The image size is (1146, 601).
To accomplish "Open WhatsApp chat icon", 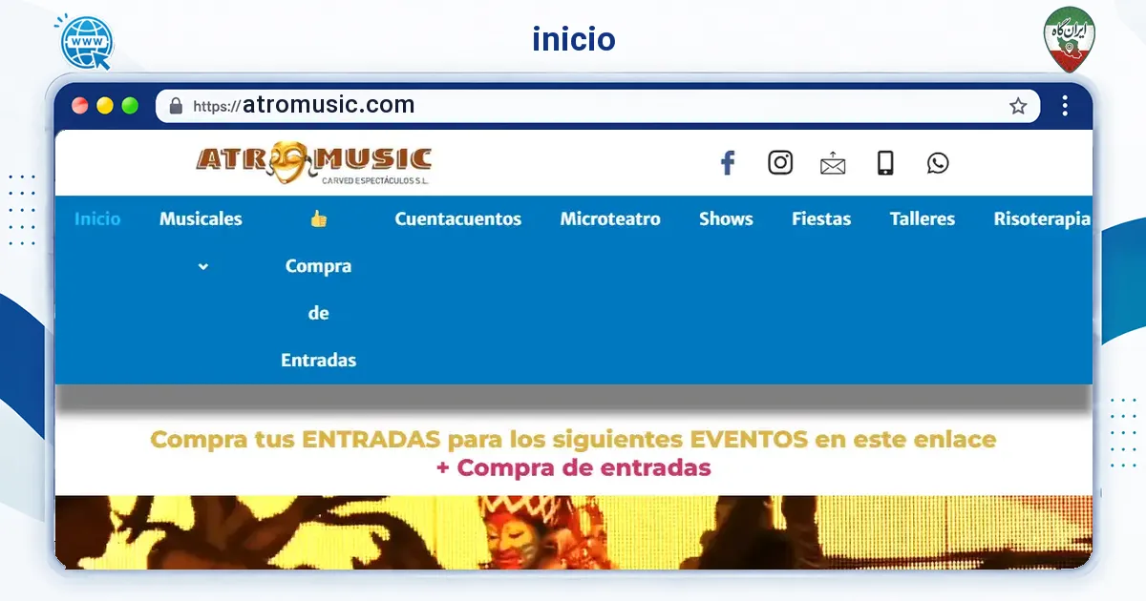I will [x=938, y=163].
